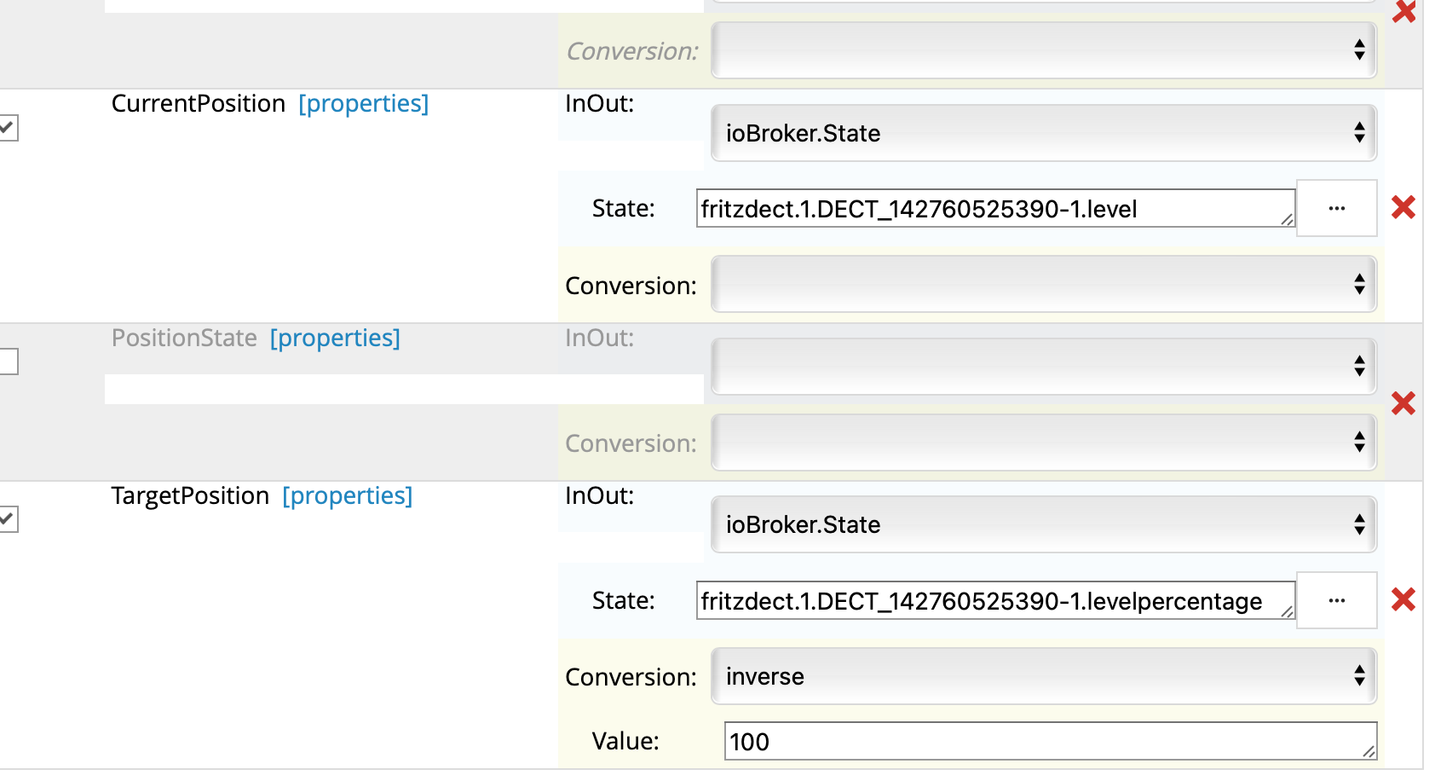Follow the PositionState properties link
Viewport: 1435px width, 781px height.
[335, 338]
